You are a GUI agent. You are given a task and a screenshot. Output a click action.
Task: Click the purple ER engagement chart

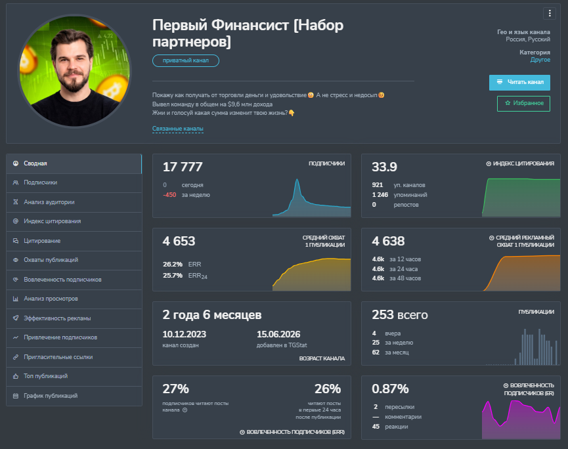(x=521, y=419)
